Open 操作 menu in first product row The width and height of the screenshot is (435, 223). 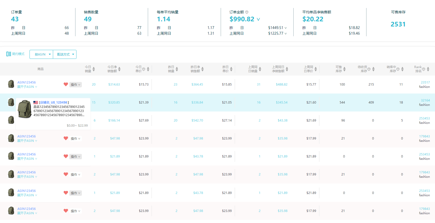coord(75,85)
